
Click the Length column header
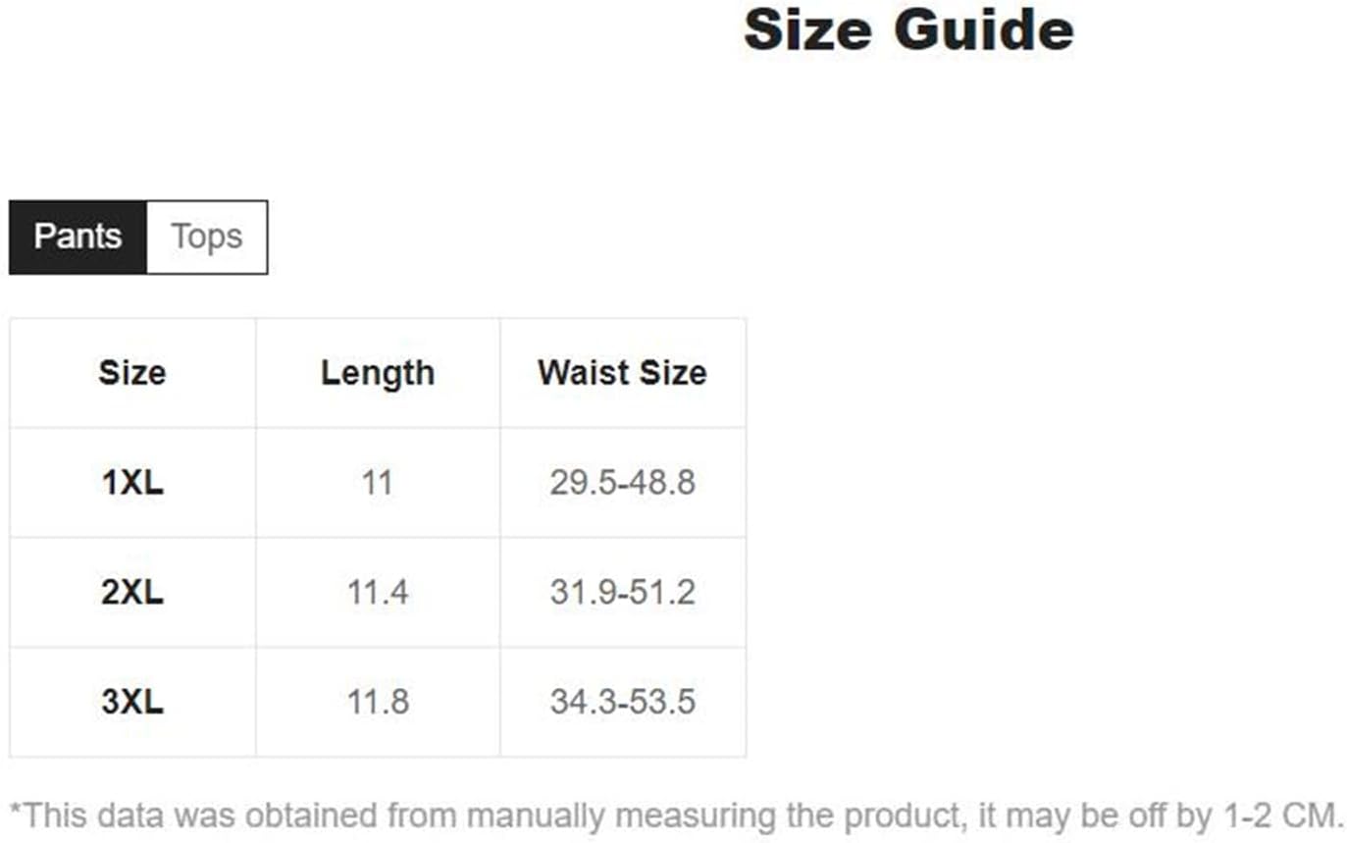click(378, 373)
